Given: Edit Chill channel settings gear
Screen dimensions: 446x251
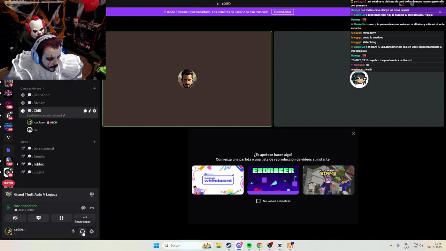Looking at the screenshot, I should tap(94, 111).
